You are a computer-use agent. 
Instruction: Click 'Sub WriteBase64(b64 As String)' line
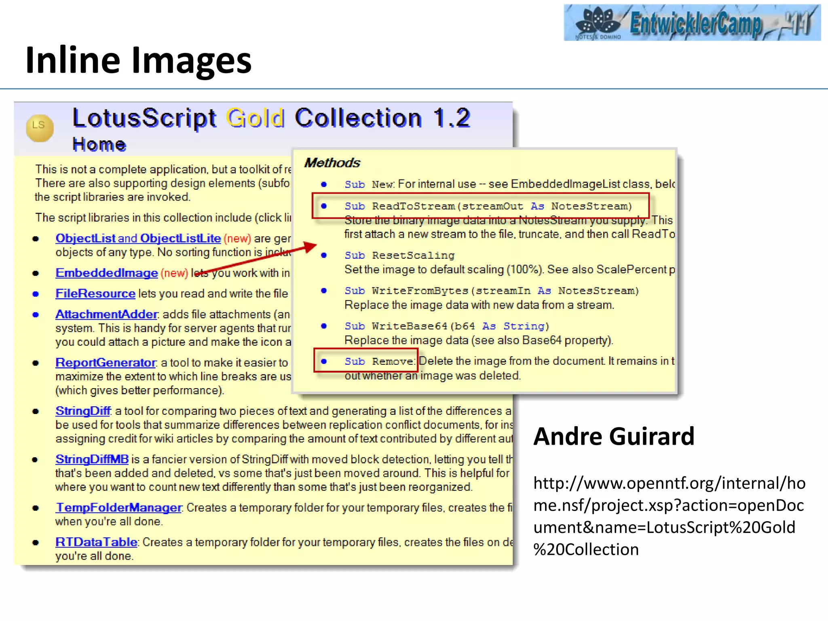click(447, 326)
